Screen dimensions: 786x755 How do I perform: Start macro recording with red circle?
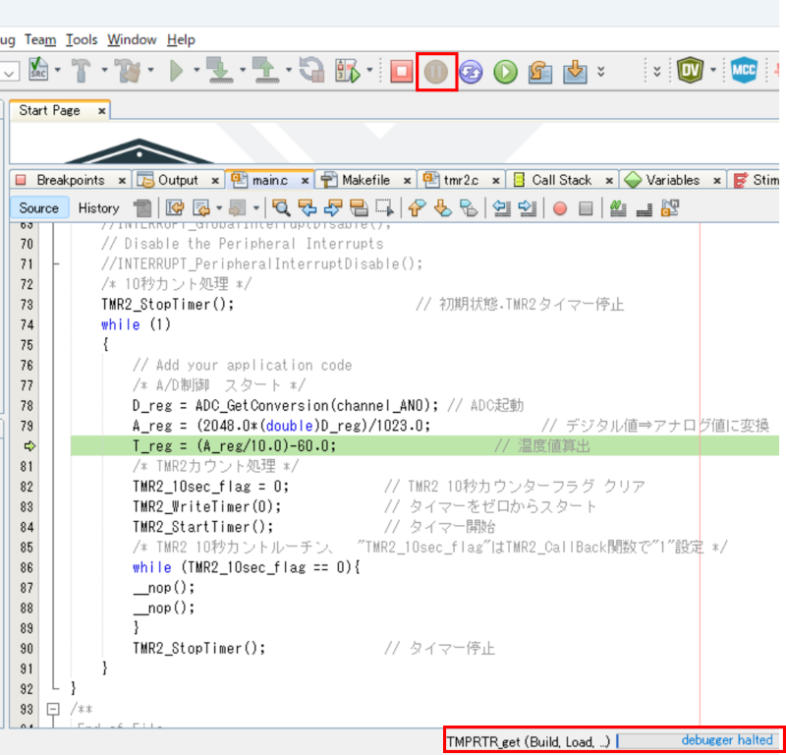pos(560,208)
